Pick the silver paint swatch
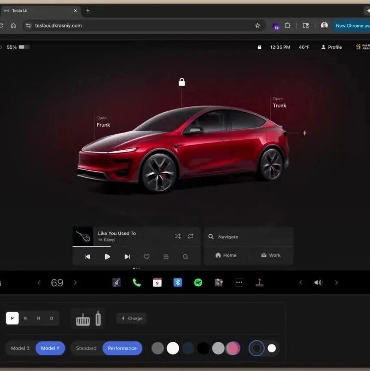370x371 pixels. click(x=218, y=348)
